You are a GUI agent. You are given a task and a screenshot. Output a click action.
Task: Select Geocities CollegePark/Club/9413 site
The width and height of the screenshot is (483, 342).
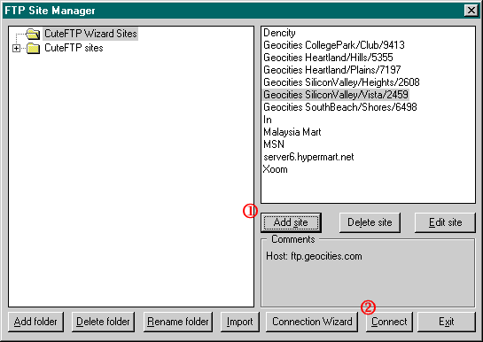(x=334, y=45)
